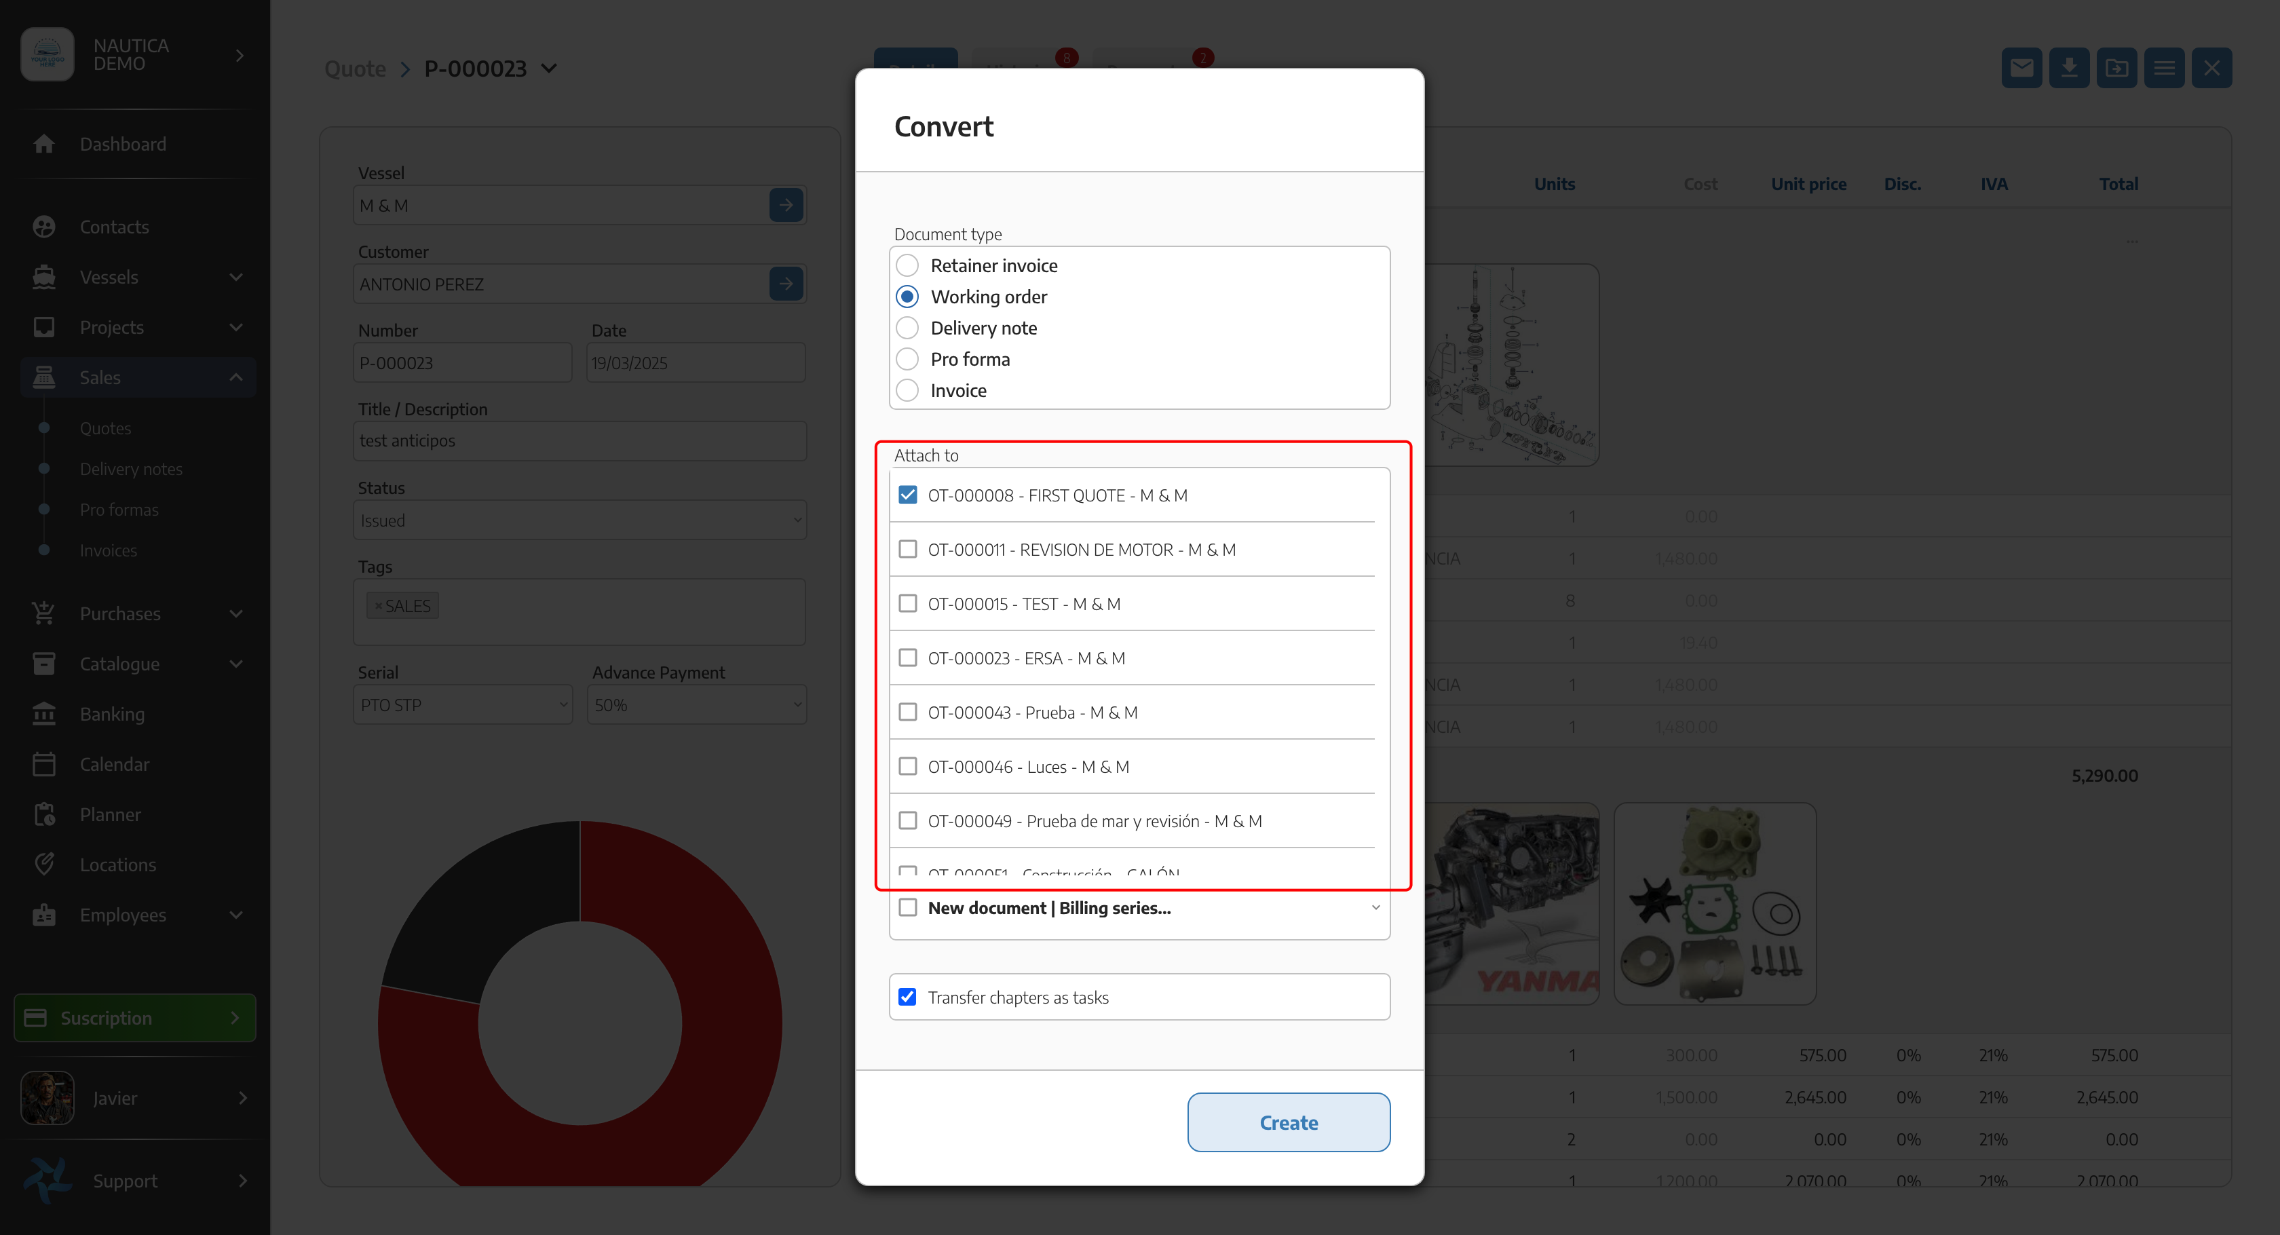Viewport: 2280px width, 1235px height.
Task: Open the Quotes submenu item
Action: tap(105, 427)
